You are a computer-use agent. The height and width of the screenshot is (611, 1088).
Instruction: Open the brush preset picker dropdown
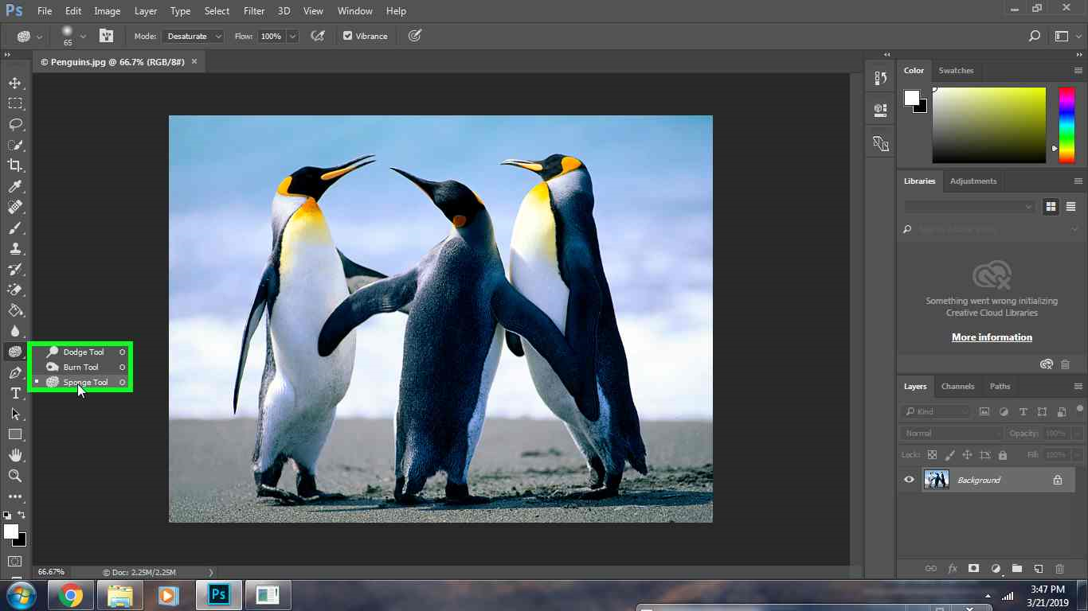[82, 36]
